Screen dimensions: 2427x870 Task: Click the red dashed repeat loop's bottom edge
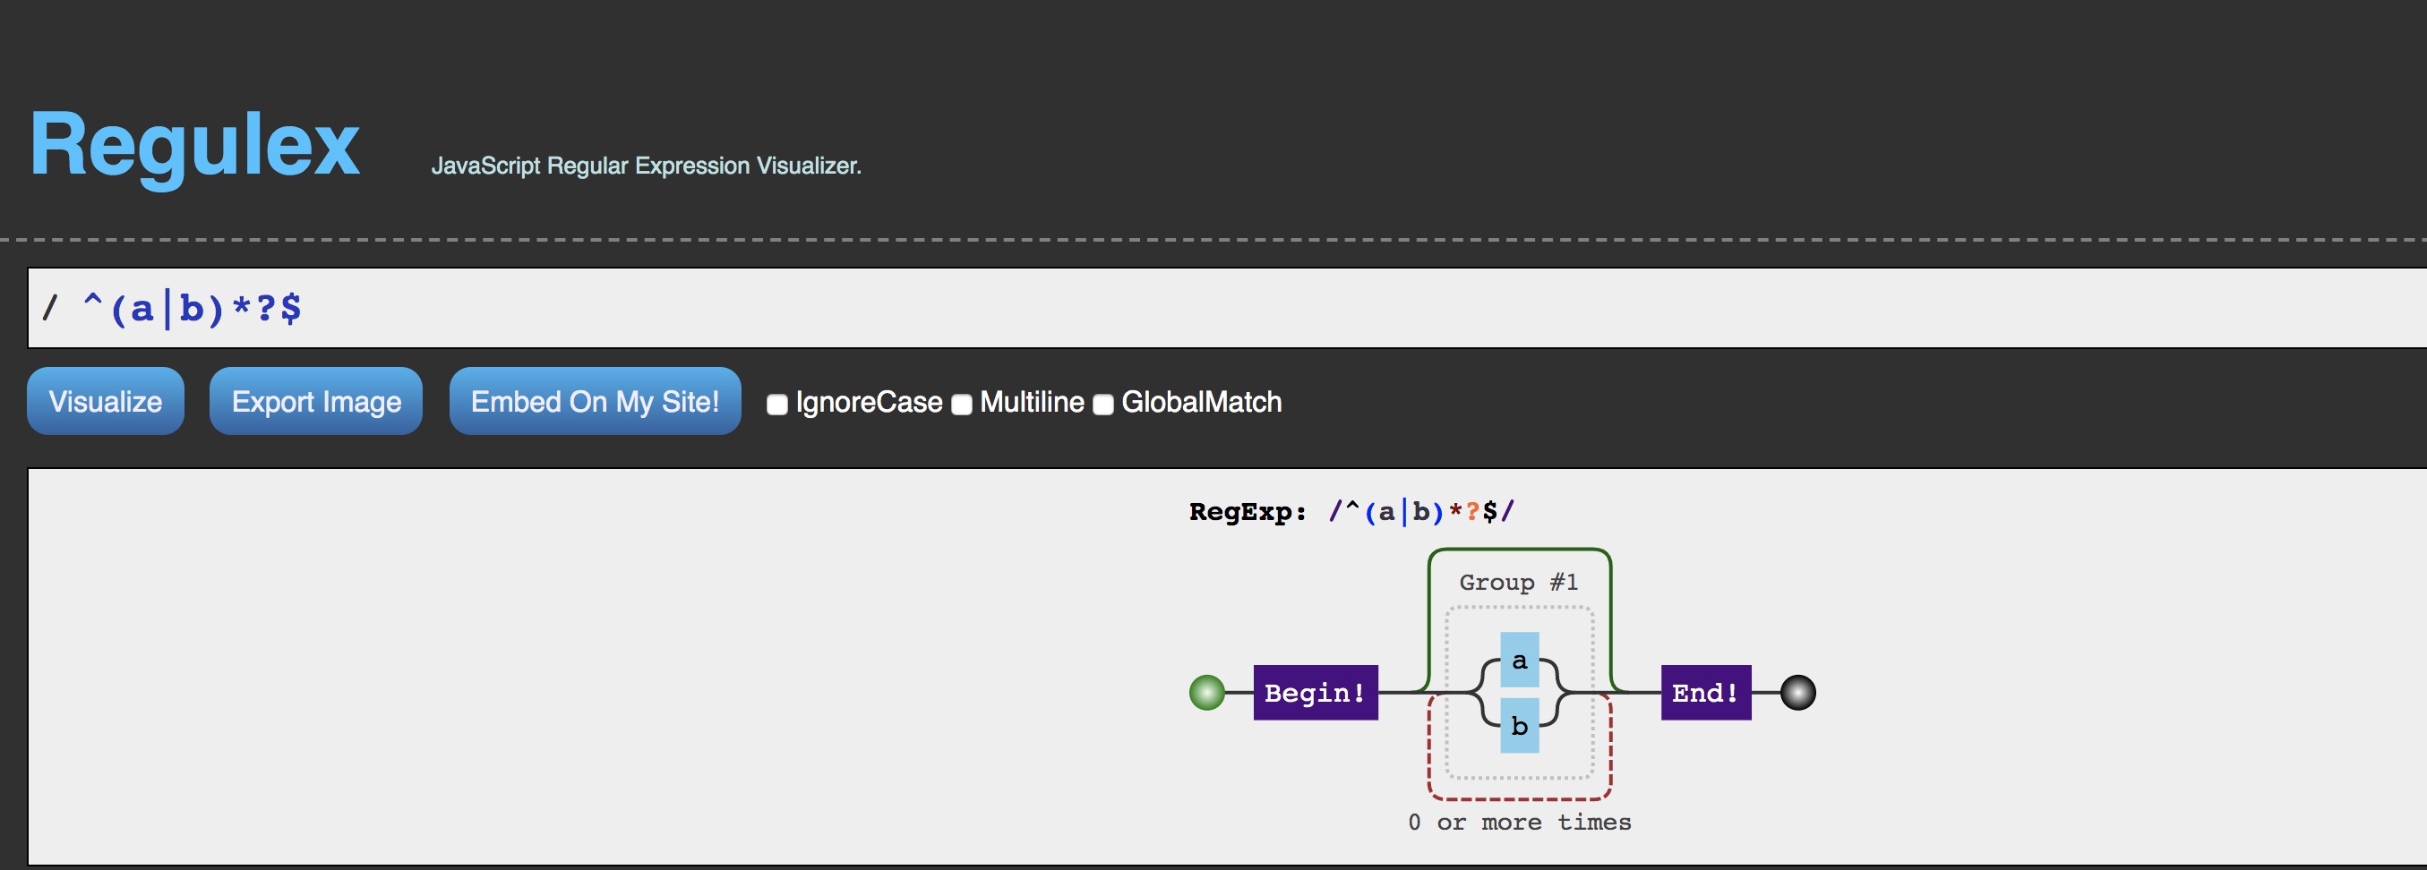[1519, 798]
